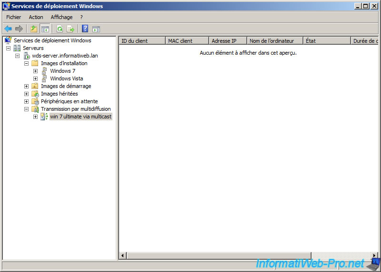Expand the Périphériques en attente node
This screenshot has height=272, width=381.
coord(27,101)
